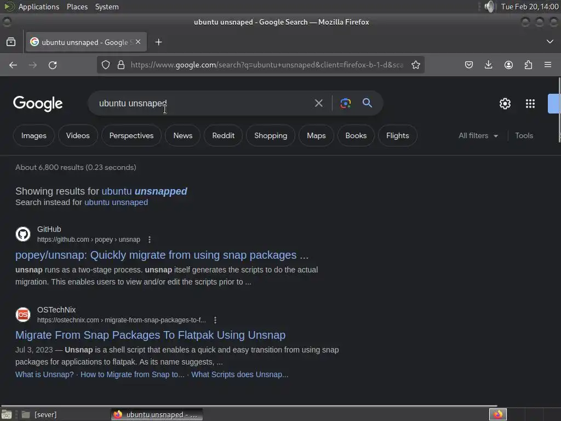This screenshot has height=421, width=561.
Task: Open the clock Tue Feb 20 14:00
Action: point(530,7)
